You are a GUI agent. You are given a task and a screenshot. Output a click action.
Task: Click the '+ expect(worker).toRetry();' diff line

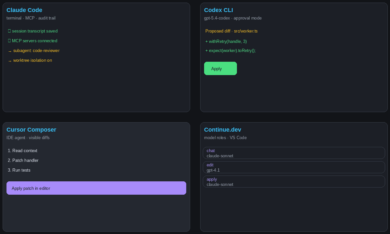(x=230, y=51)
